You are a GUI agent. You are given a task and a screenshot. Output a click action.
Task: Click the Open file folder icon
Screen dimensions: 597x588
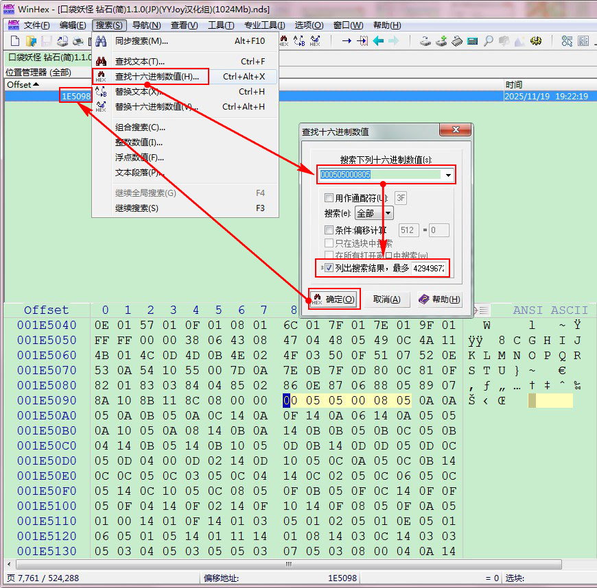tap(30, 41)
